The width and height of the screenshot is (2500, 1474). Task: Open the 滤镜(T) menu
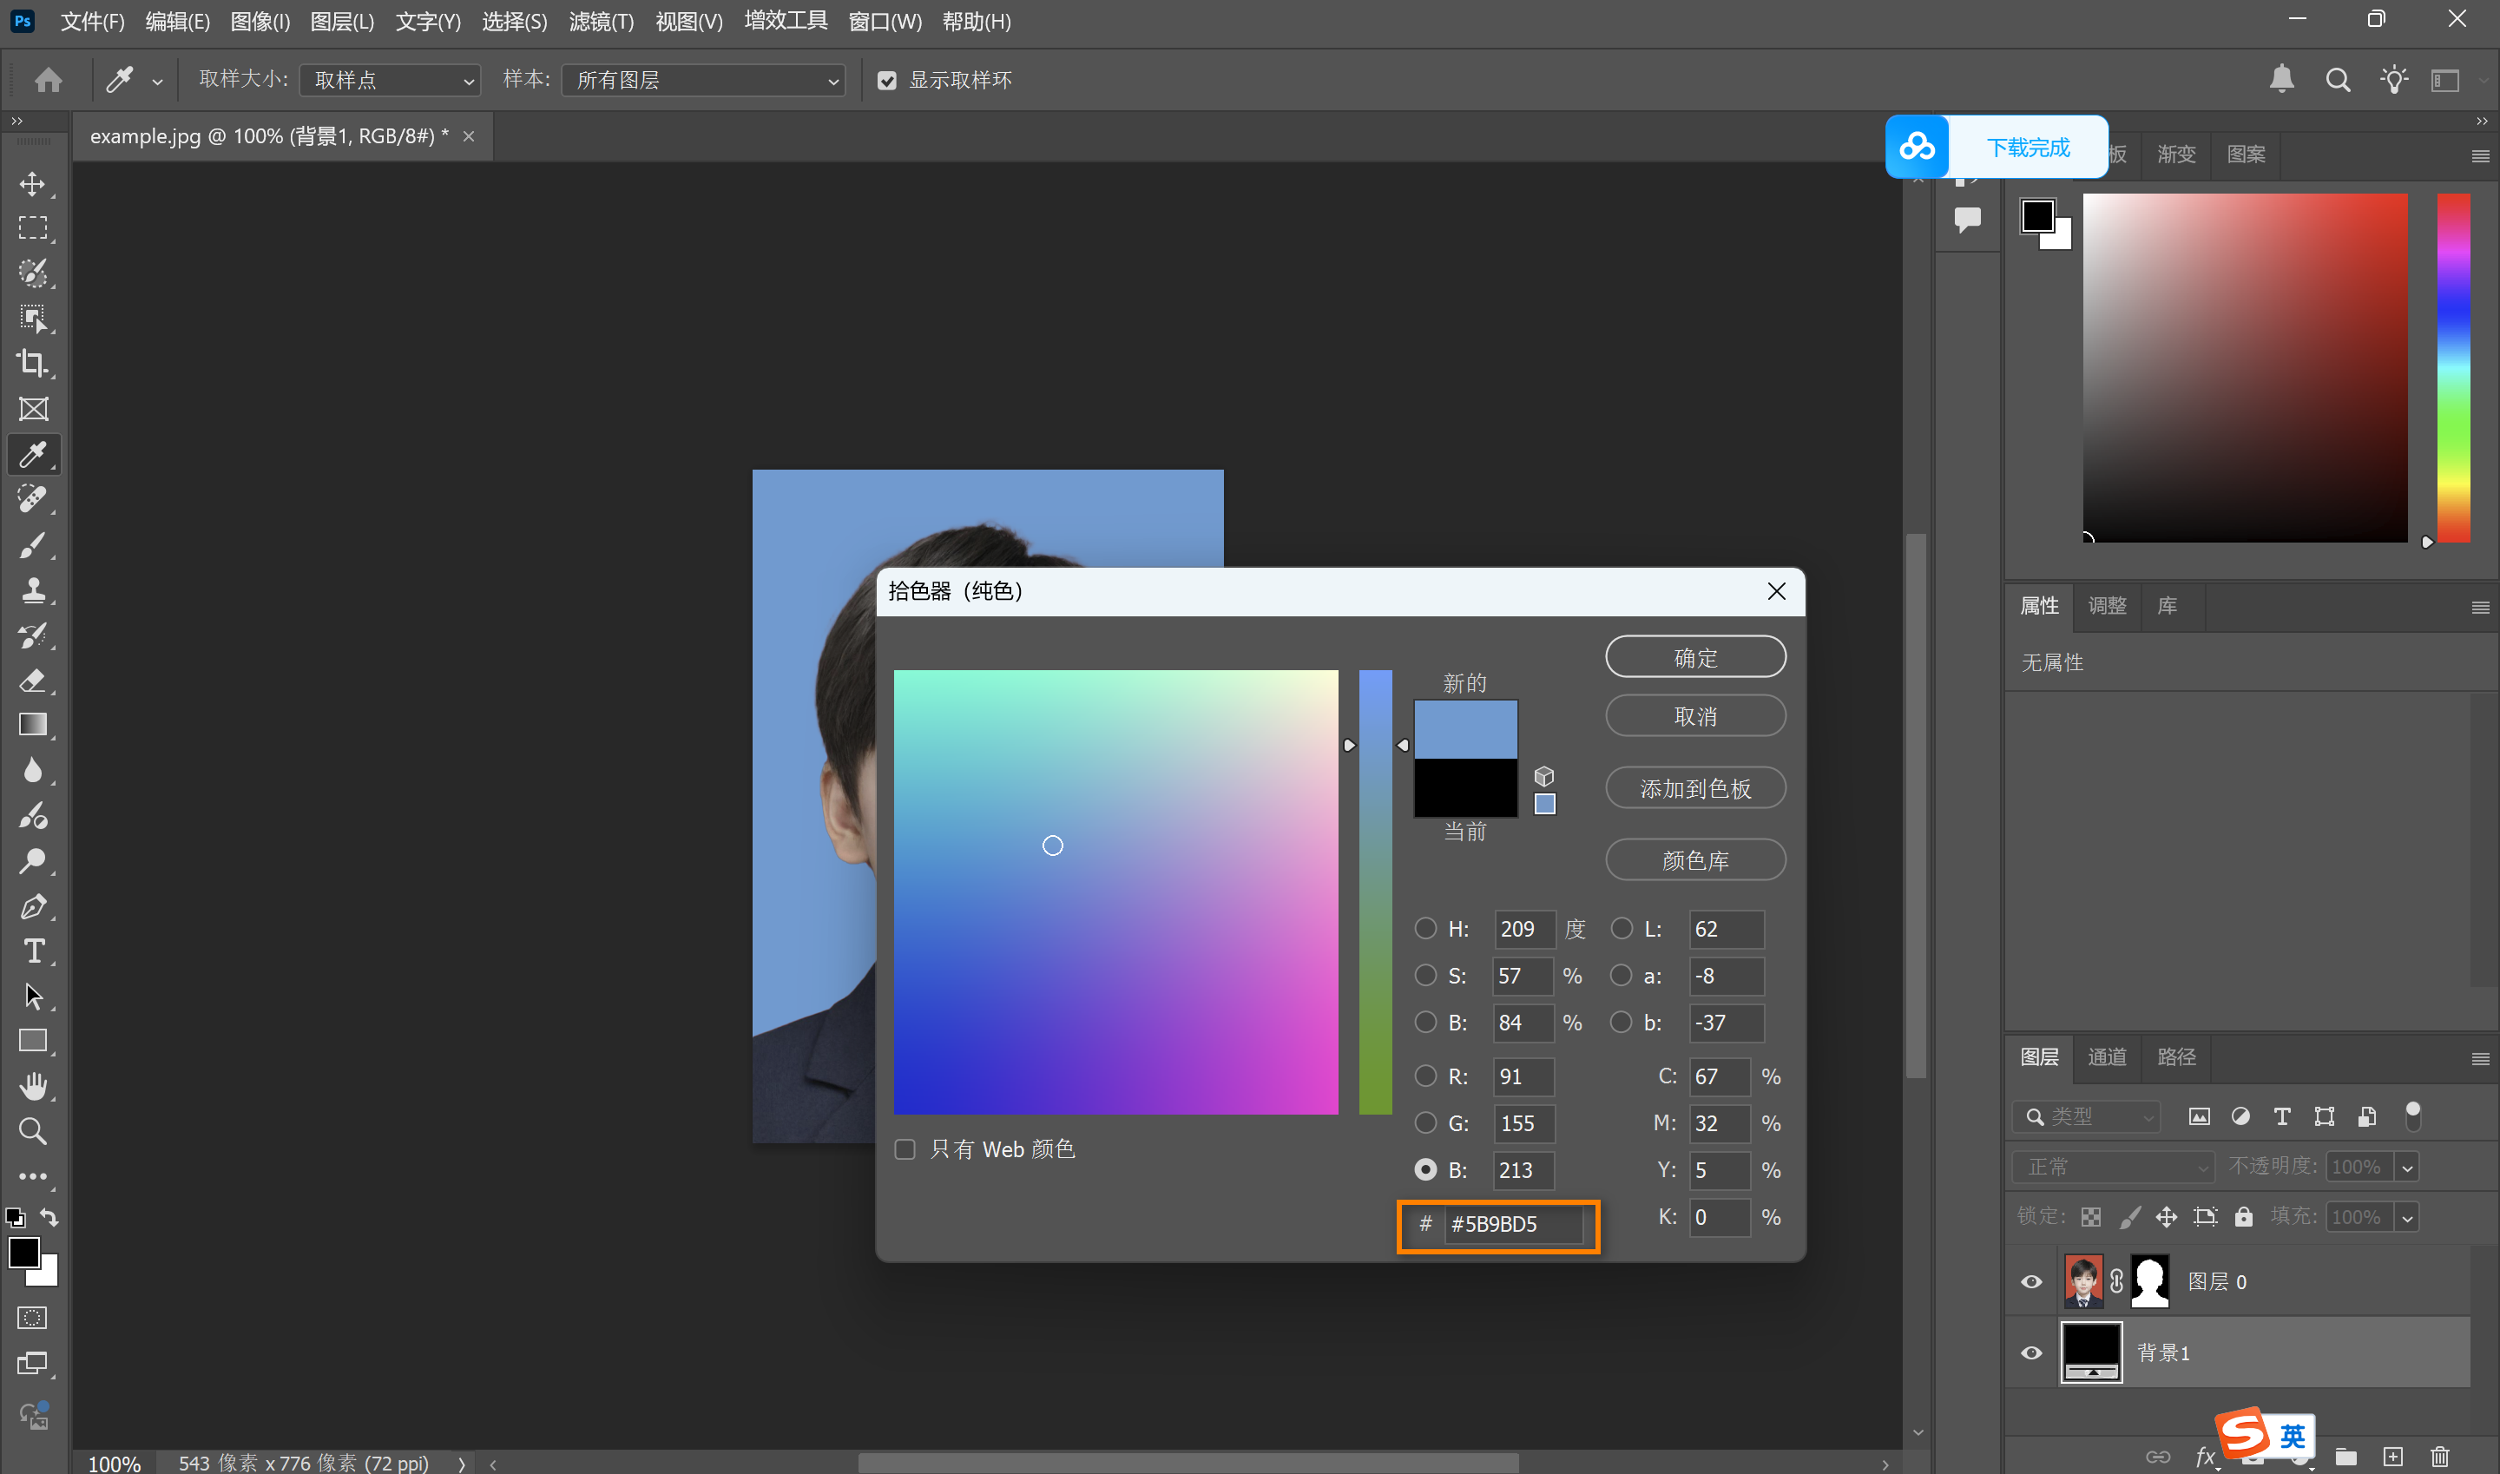tap(601, 22)
